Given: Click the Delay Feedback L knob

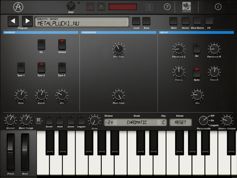Looking at the screenshot, I should point(179,49).
